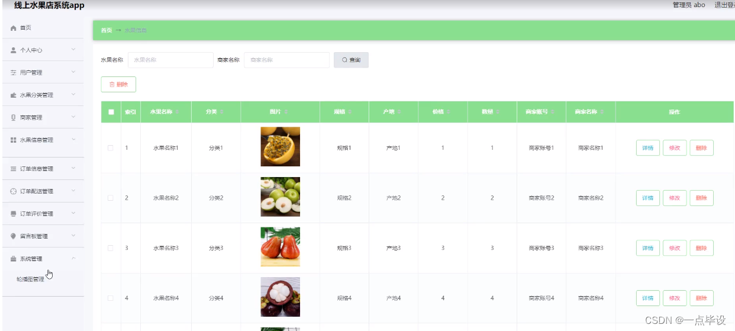The height and width of the screenshot is (331, 735).
Task: Click the 商家名称 search input field
Action: click(x=286, y=60)
